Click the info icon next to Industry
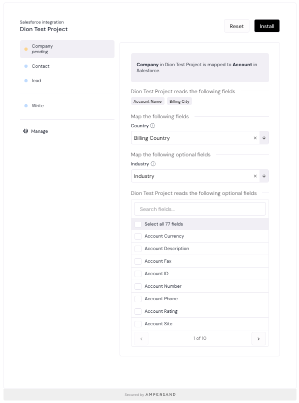Screen dimensions: 299x403 pyautogui.click(x=153, y=164)
